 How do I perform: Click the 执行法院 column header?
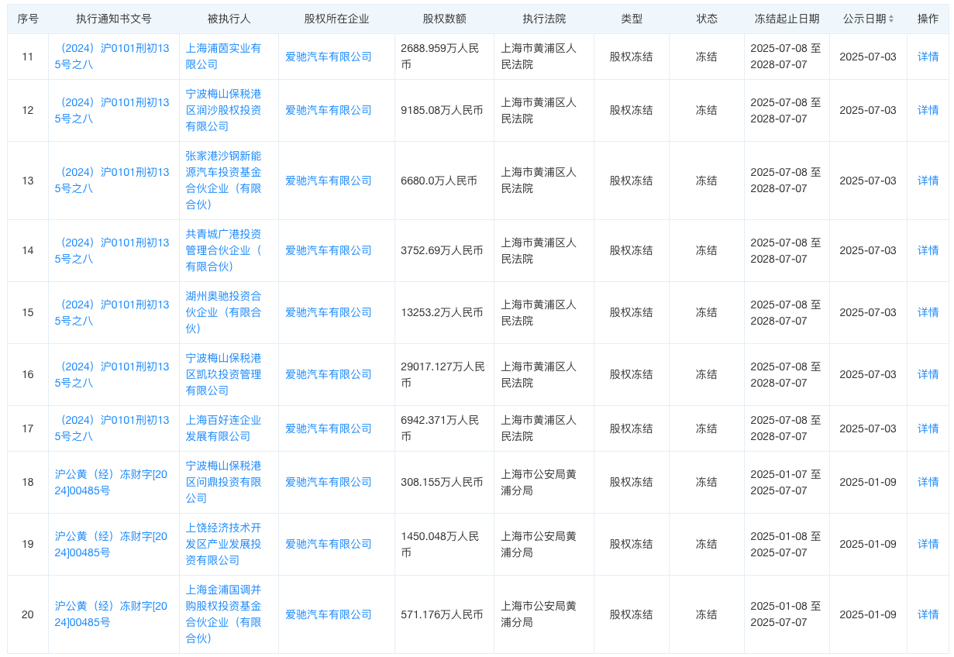(x=544, y=19)
